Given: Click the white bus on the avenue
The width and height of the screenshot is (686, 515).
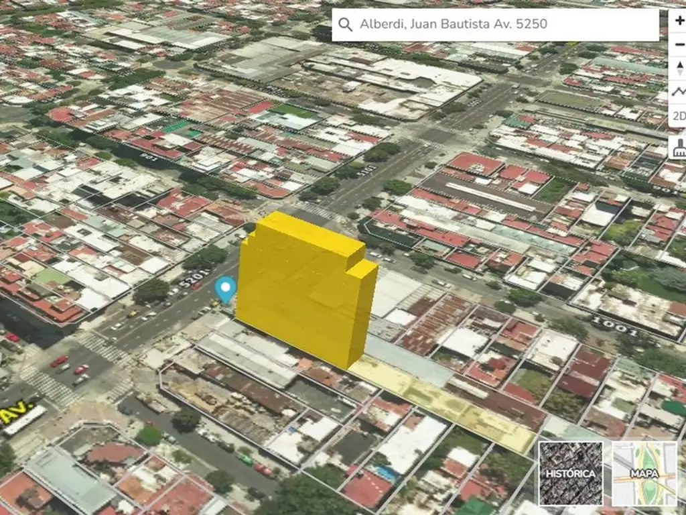Looking at the screenshot, I should tap(25, 420).
